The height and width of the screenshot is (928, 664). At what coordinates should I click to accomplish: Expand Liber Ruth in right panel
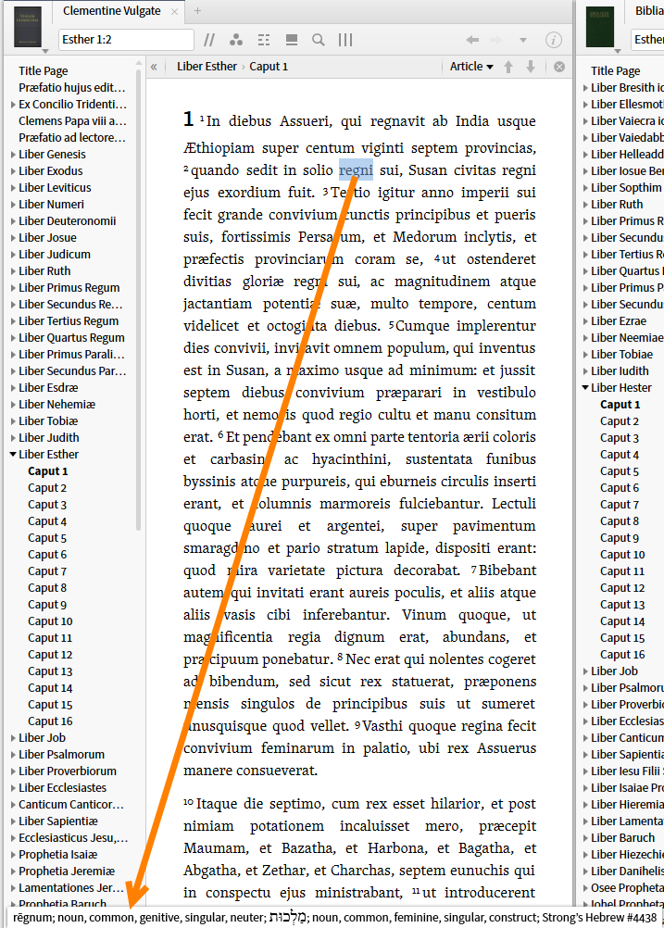click(585, 204)
